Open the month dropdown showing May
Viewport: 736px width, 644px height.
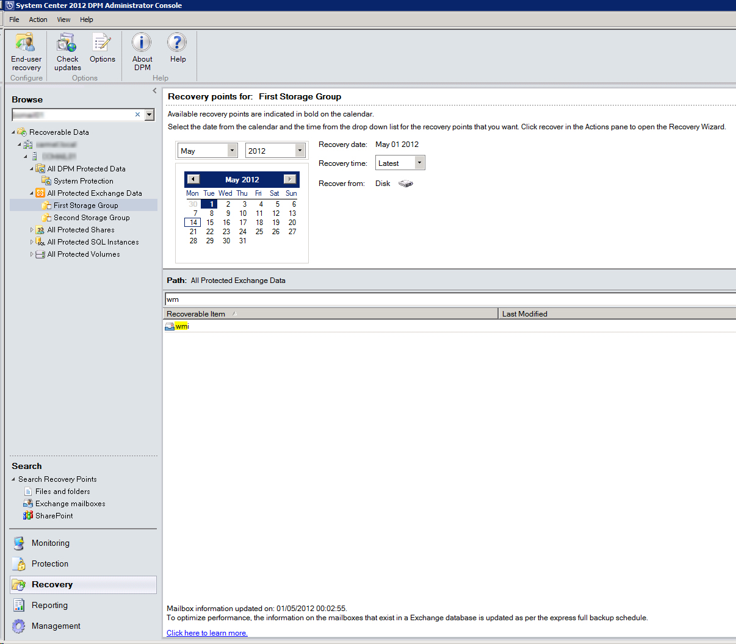click(x=232, y=150)
